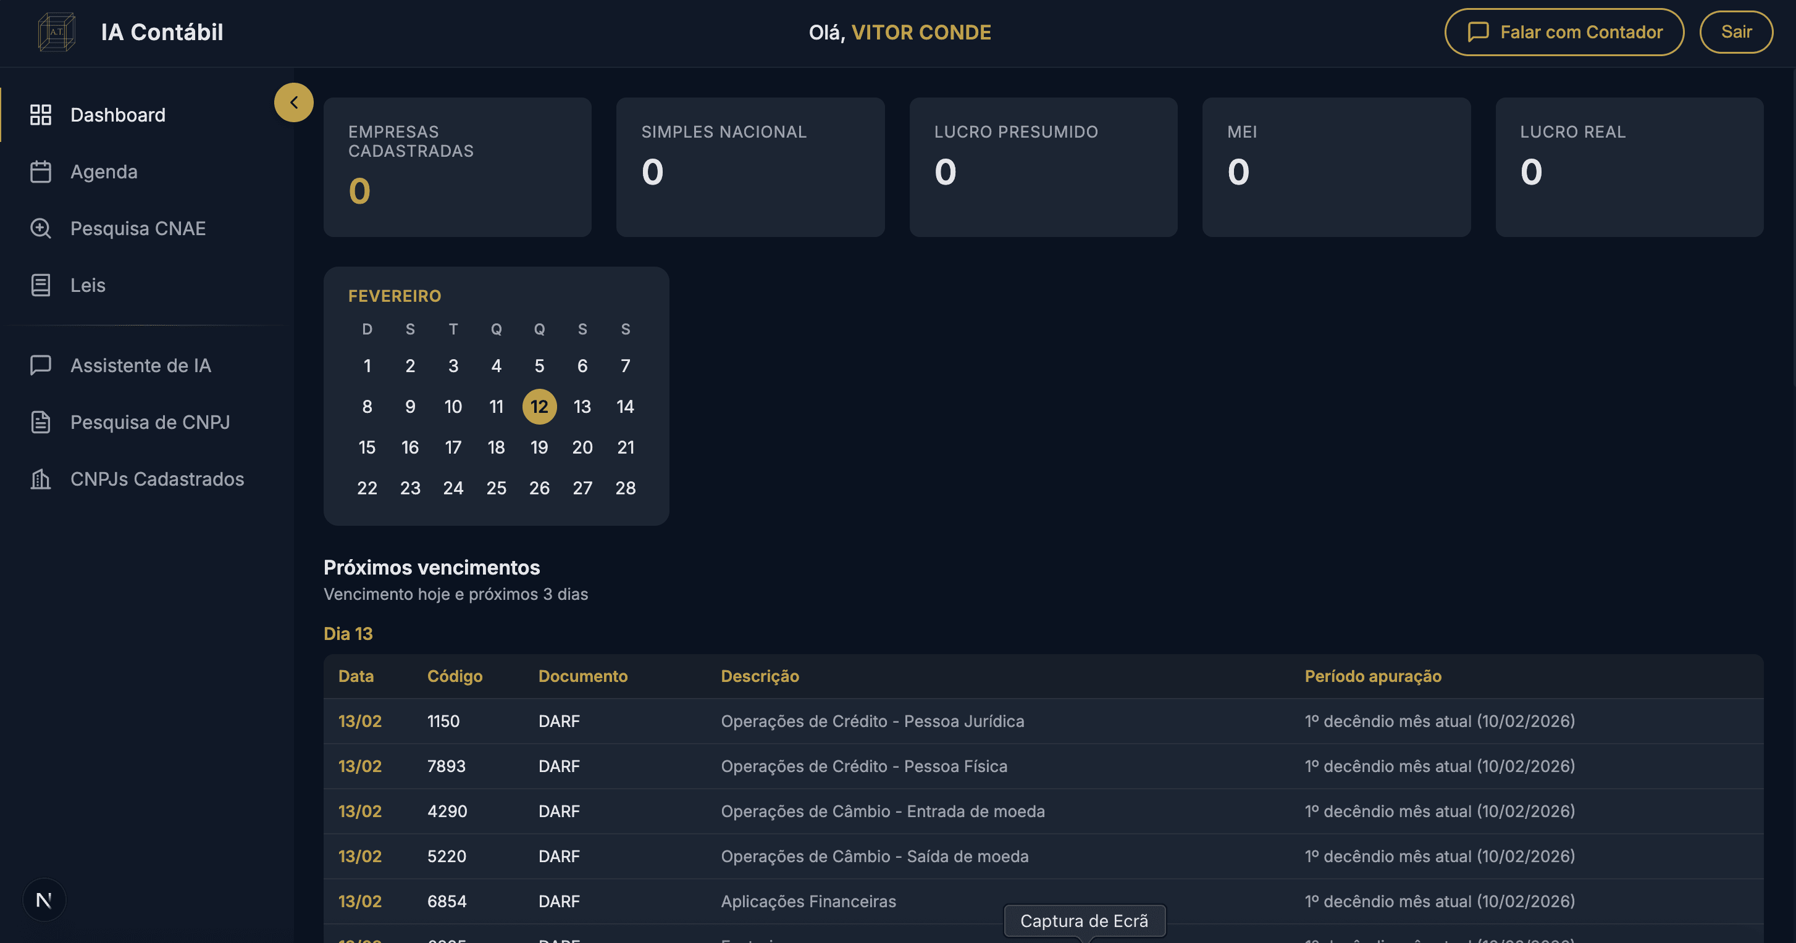Open the Agenda menu item
1796x943 pixels.
(x=104, y=172)
